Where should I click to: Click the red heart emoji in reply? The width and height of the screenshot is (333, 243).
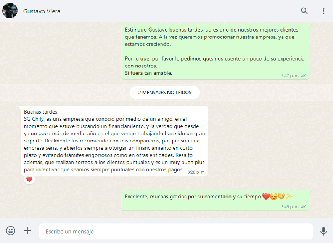pos(266,197)
